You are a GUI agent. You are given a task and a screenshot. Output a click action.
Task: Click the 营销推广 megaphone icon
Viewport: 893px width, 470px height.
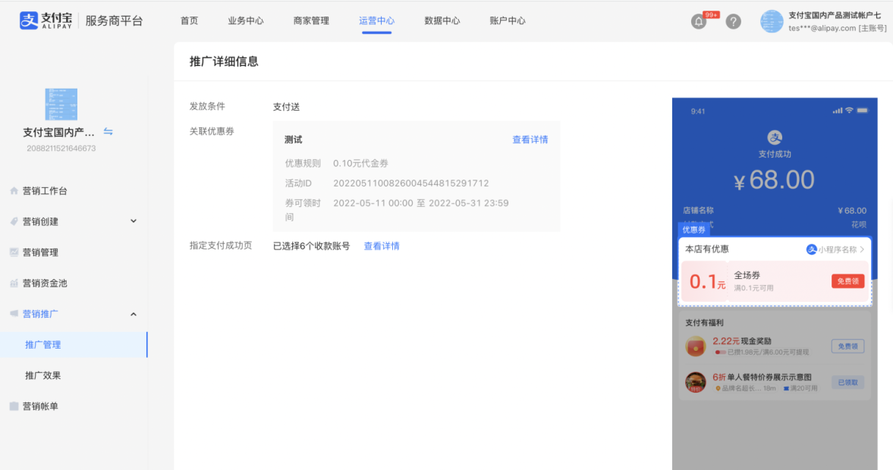pyautogui.click(x=14, y=314)
